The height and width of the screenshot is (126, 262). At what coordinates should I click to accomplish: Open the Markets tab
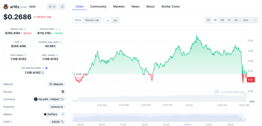point(119,7)
